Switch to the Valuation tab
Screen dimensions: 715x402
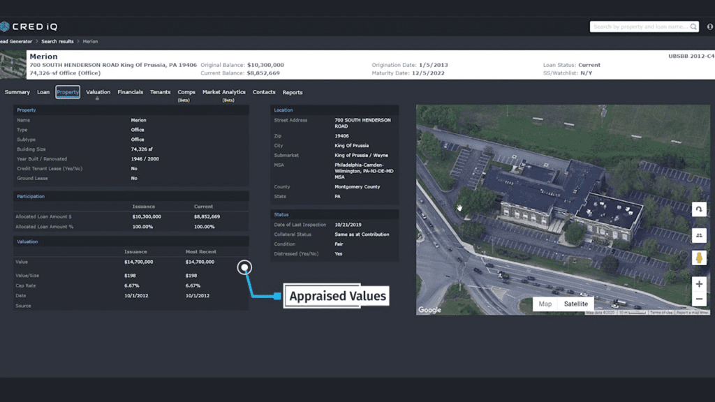[x=98, y=91]
